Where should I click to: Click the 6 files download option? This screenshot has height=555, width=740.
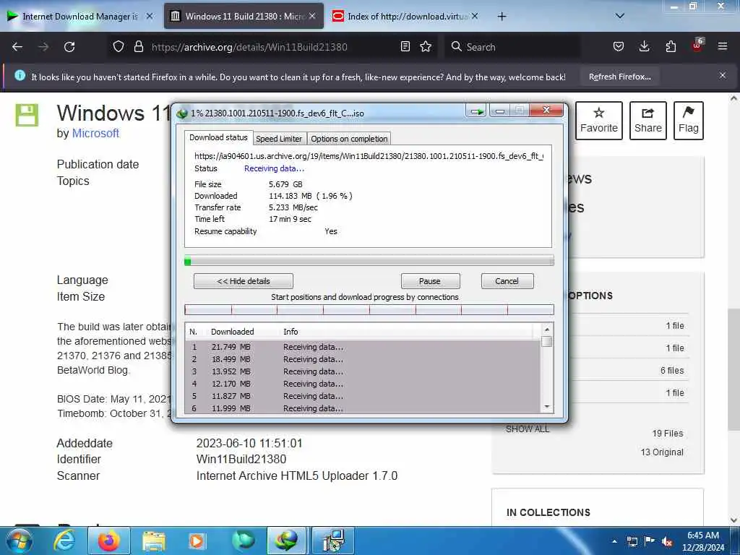pos(672,371)
